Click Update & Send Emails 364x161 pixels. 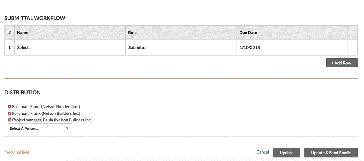(331, 153)
